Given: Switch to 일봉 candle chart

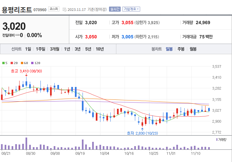Looking at the screenshot, I should point(169,49).
